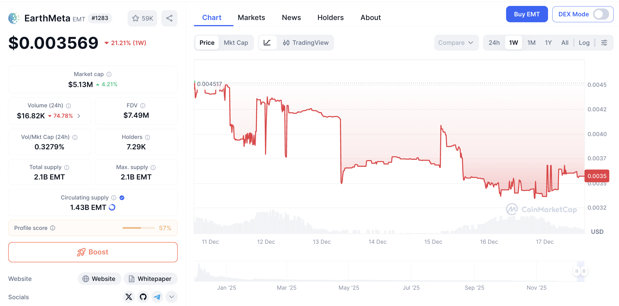Viewport: 619px width, 306px height.
Task: Toggle Log scale on chart
Action: pos(584,43)
